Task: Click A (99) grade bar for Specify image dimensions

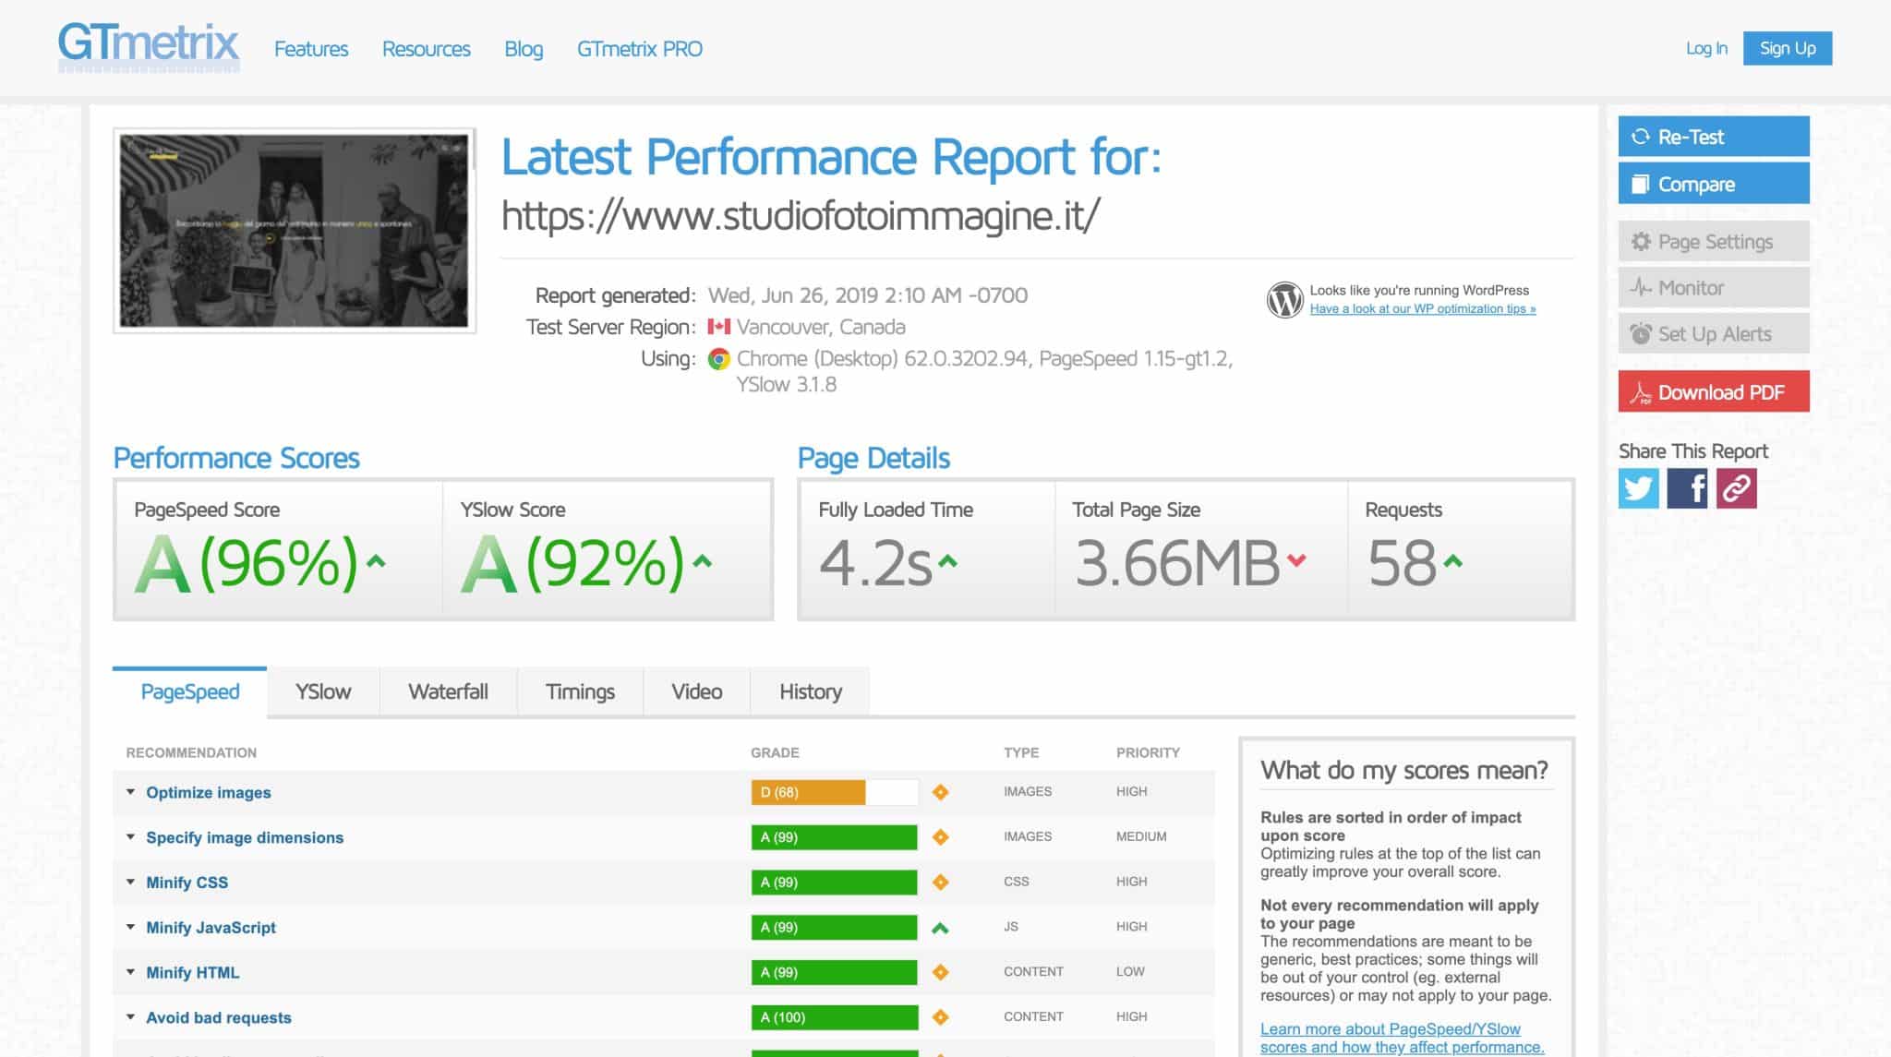Action: click(835, 837)
